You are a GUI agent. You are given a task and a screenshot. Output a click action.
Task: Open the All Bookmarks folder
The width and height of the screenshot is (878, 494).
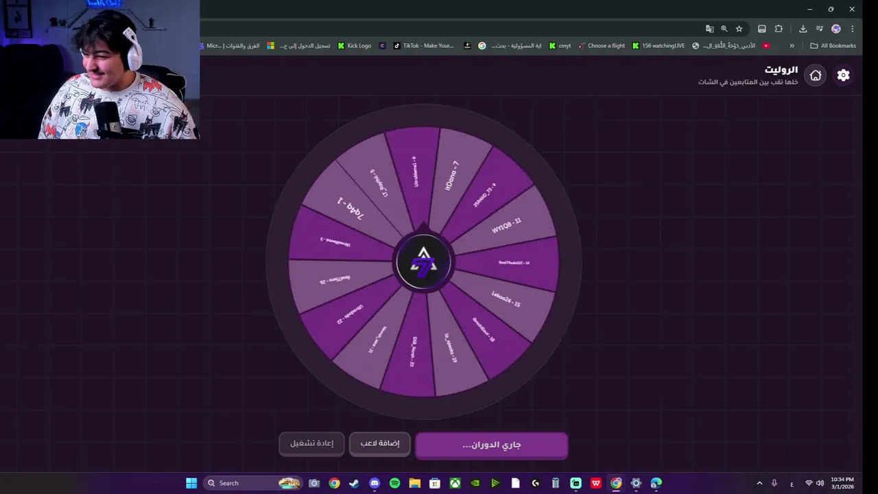tap(833, 46)
